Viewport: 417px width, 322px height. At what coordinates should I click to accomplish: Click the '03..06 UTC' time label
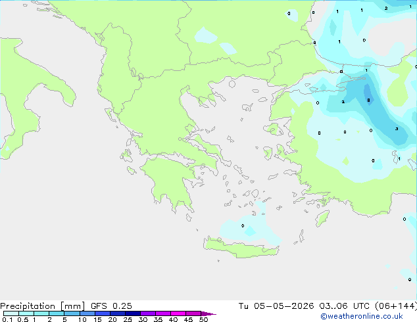pos(345,306)
